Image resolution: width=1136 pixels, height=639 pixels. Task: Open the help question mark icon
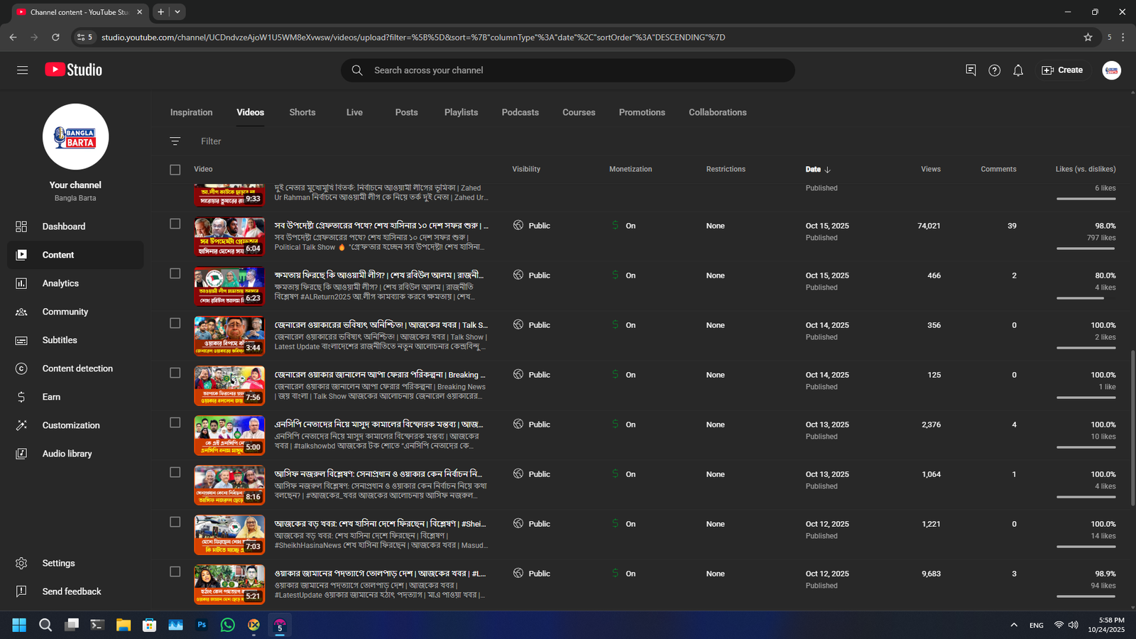[x=994, y=70]
